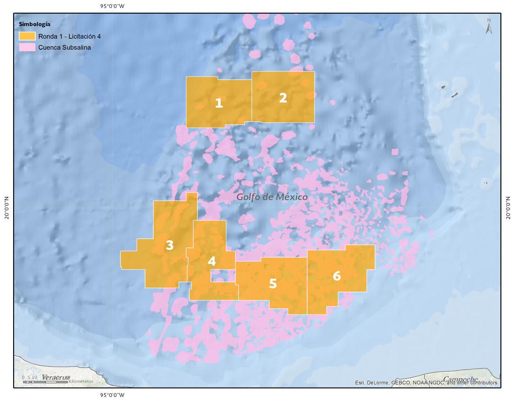515x398 pixels.
Task: Select block number 5 on the map
Action: (273, 283)
